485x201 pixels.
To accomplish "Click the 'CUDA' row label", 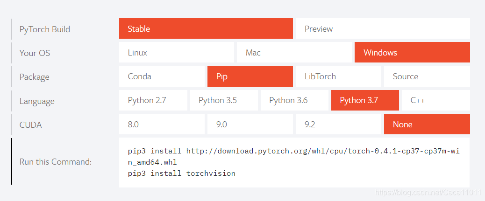I will [30, 125].
